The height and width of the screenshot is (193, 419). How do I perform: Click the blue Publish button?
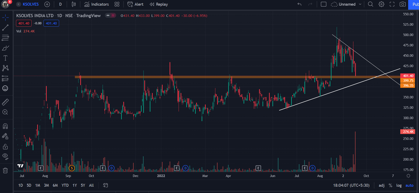414,4
